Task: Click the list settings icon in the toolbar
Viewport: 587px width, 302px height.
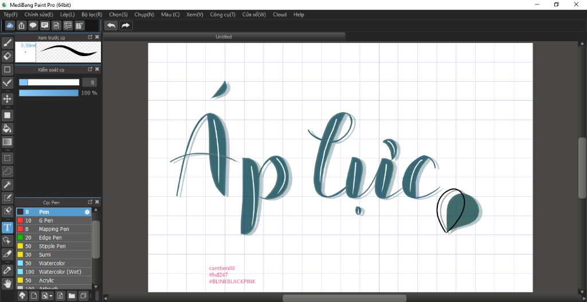Action: 68,25
